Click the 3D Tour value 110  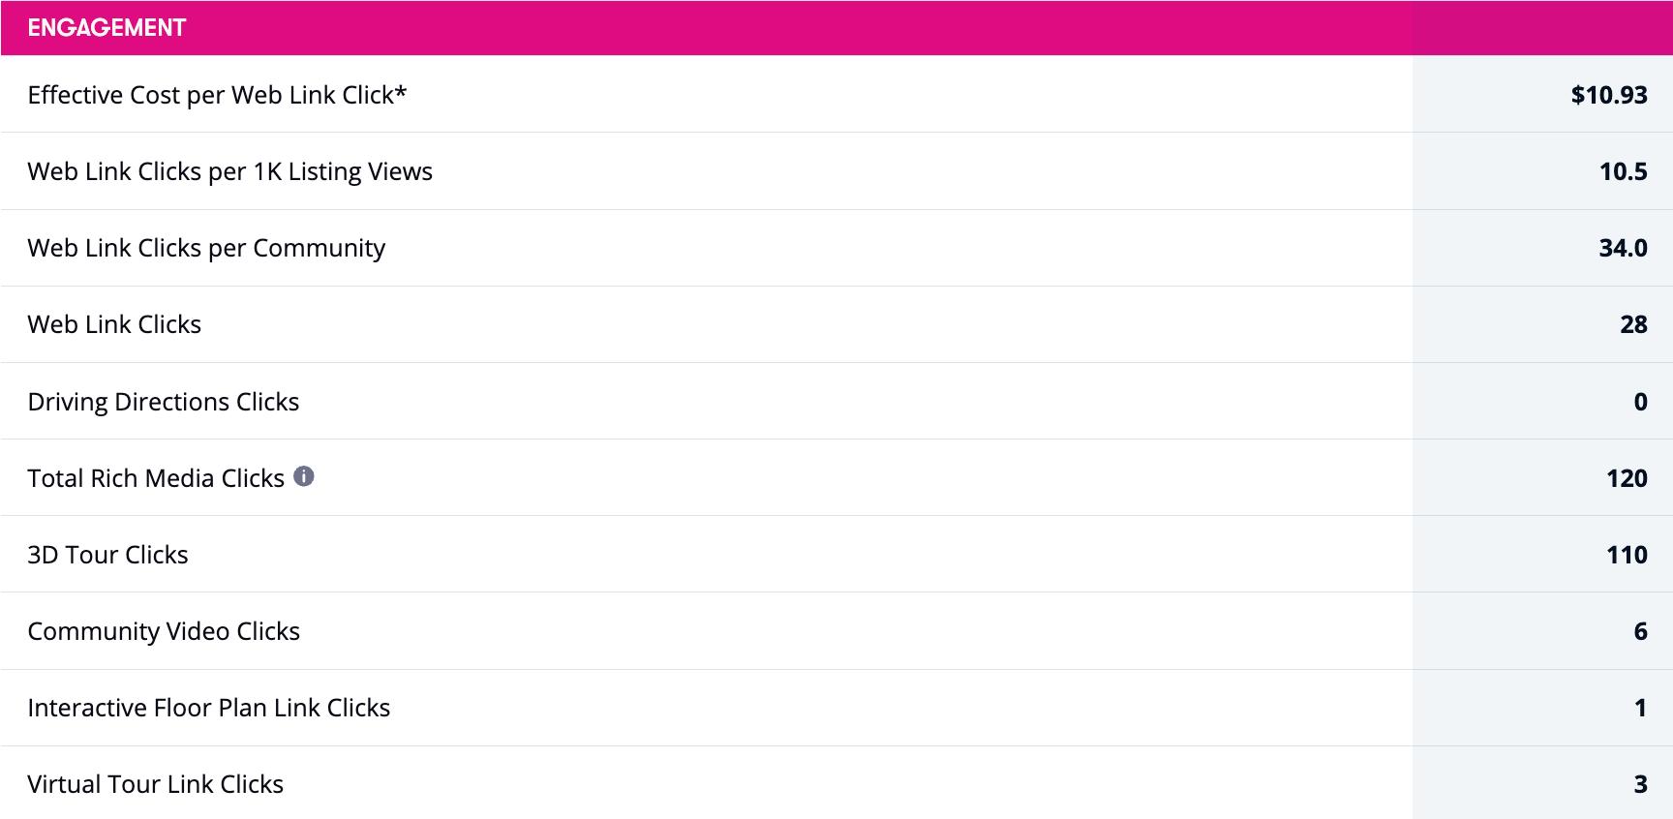[x=1627, y=555]
